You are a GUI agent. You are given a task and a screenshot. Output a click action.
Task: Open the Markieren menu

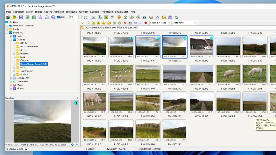tap(59, 12)
